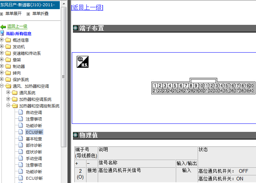Image resolution: width=256 pixels, height=183 pixels.
Task: Open the 症状诊断 tree item
Action: [x=34, y=152]
